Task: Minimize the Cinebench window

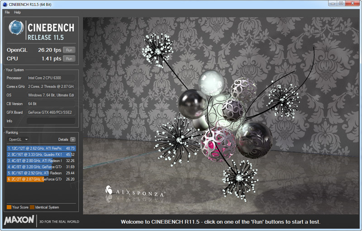Action: click(333, 4)
